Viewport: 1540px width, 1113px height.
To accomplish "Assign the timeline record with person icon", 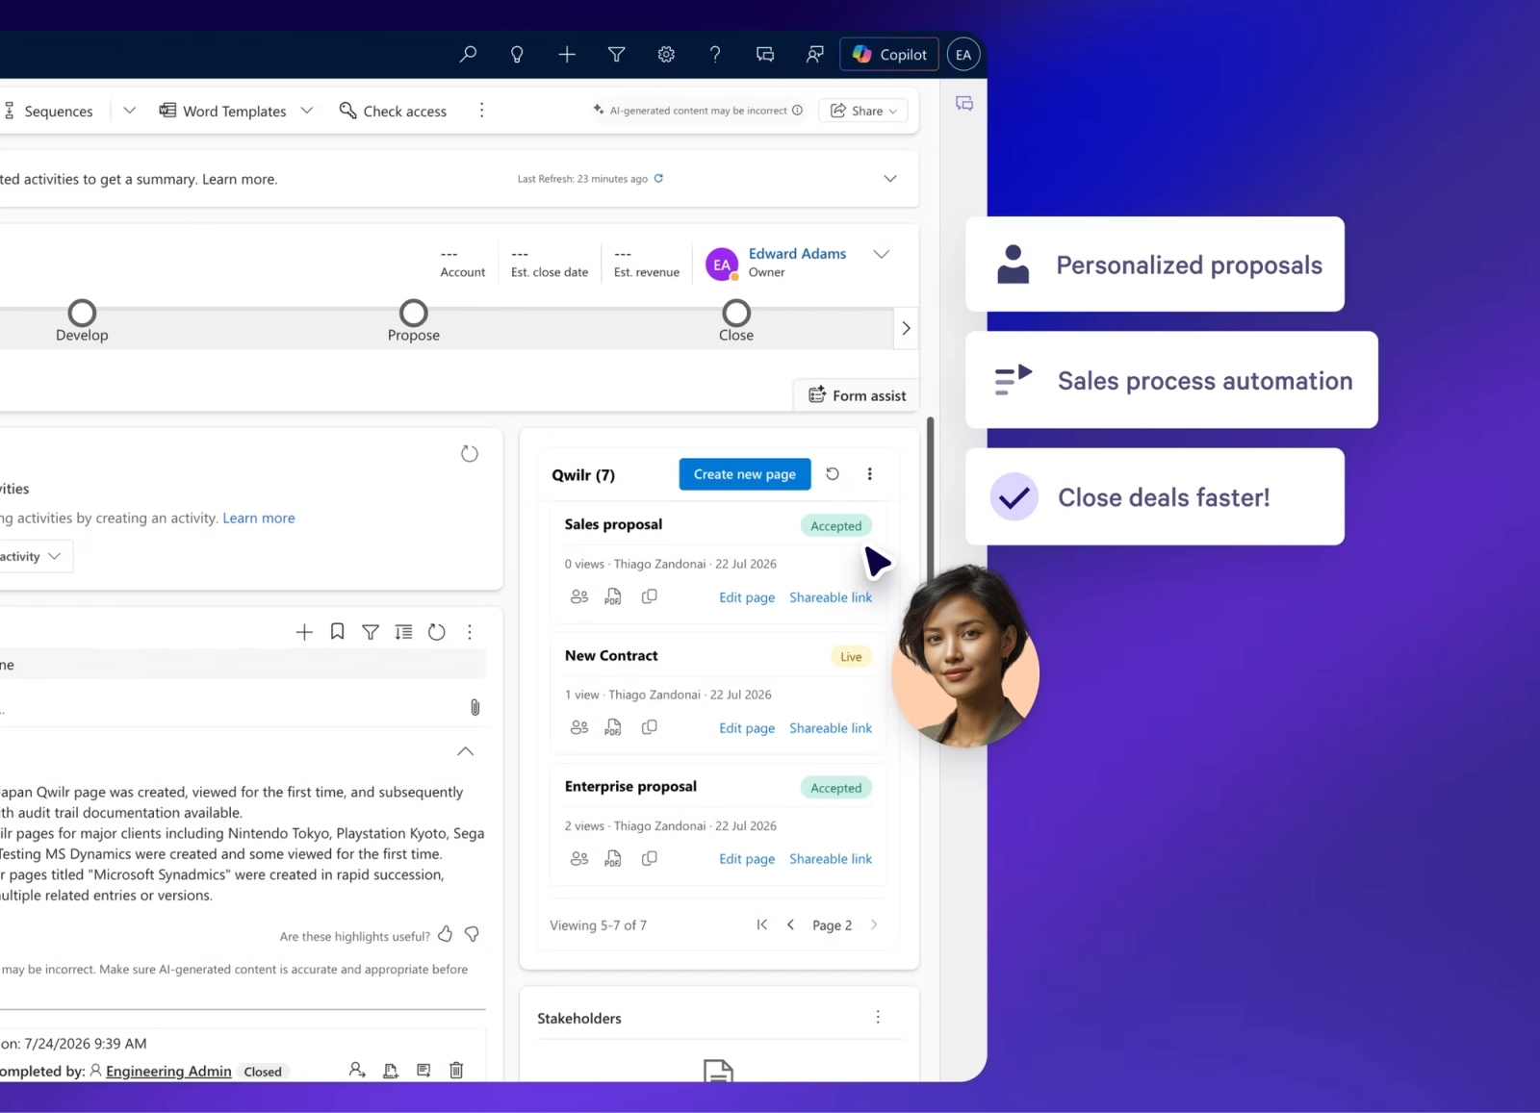I will point(357,1070).
